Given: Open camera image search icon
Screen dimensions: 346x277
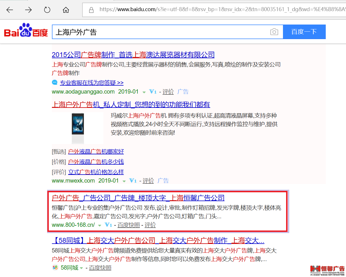Looking at the screenshot, I should point(274,32).
